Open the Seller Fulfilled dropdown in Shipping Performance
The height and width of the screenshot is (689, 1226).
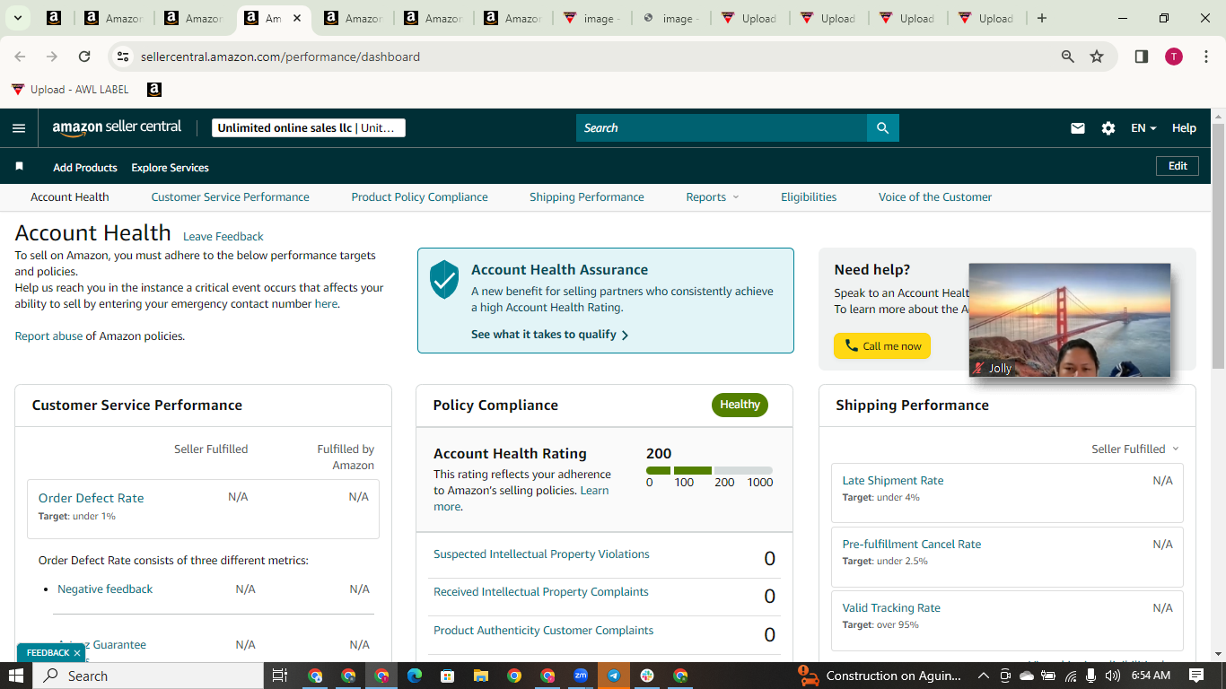click(1135, 449)
